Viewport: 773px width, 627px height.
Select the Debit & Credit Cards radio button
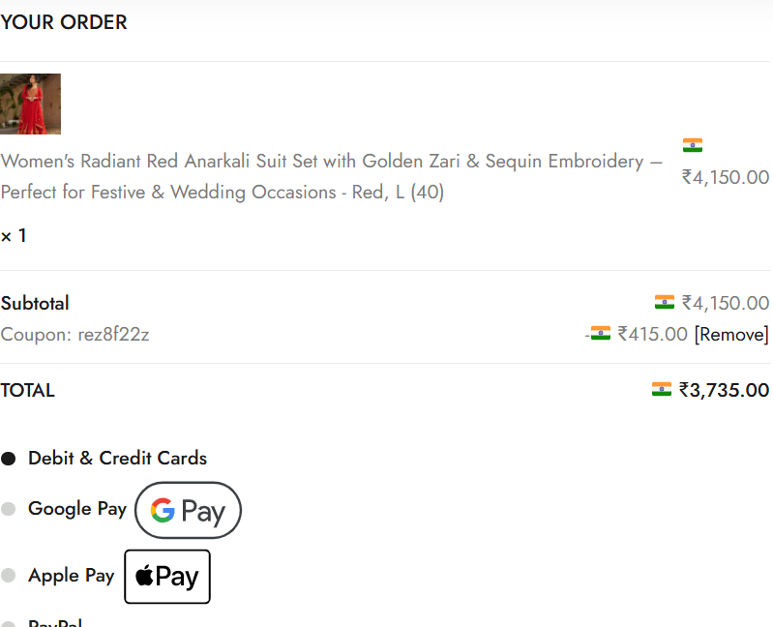click(x=9, y=459)
